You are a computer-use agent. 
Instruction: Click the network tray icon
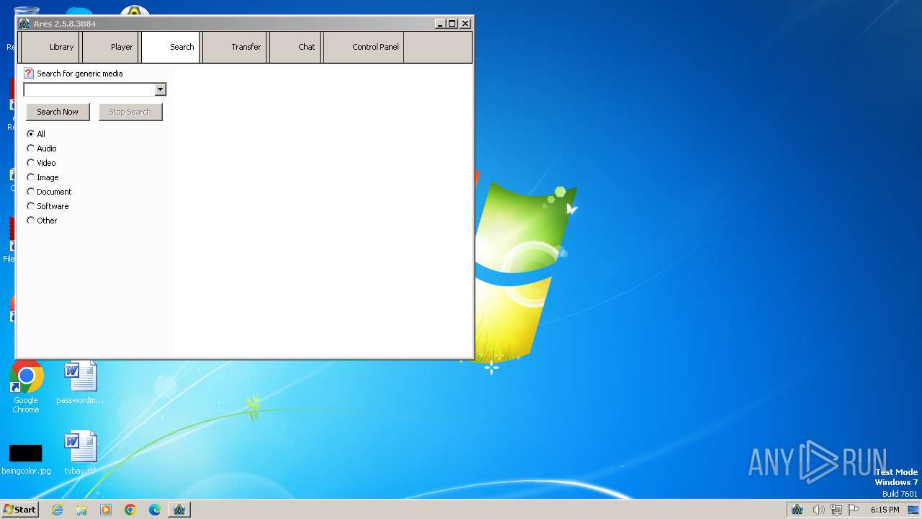836,510
